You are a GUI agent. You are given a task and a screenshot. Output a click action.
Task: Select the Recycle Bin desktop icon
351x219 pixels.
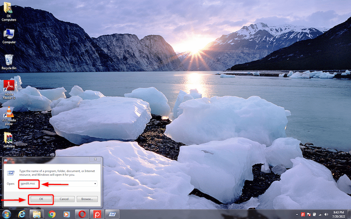click(9, 62)
